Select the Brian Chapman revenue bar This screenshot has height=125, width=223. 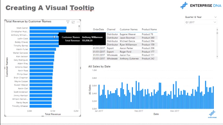point(41,78)
